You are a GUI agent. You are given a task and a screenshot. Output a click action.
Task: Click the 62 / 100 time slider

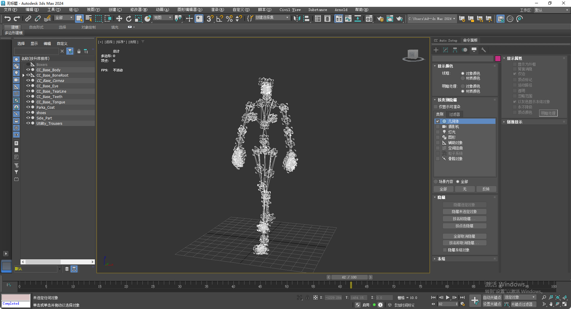pos(349,277)
